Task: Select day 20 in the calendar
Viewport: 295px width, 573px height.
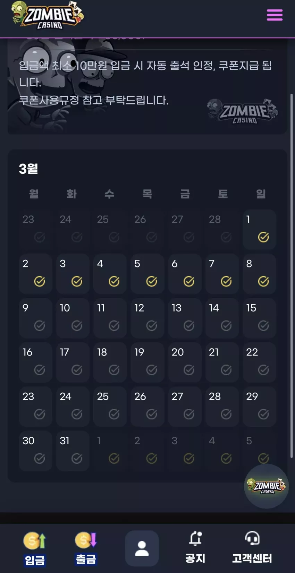Action: point(185,362)
